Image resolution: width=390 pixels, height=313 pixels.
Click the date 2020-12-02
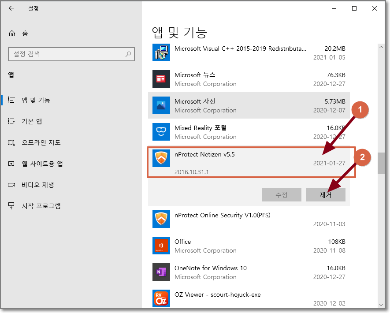pos(329,303)
